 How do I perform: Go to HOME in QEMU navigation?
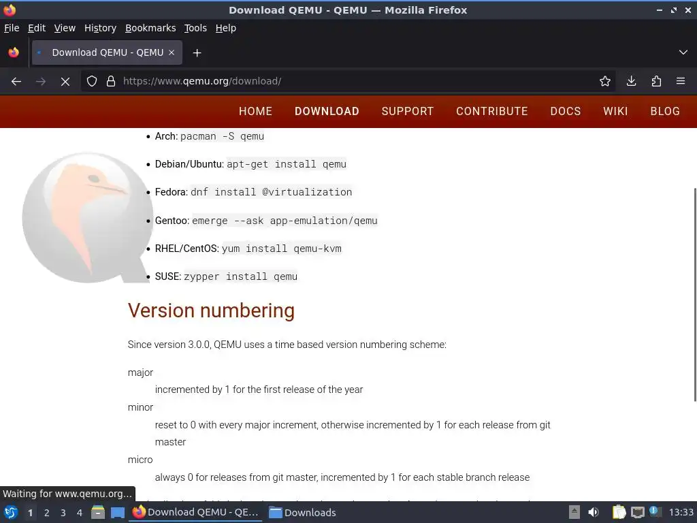coord(256,111)
